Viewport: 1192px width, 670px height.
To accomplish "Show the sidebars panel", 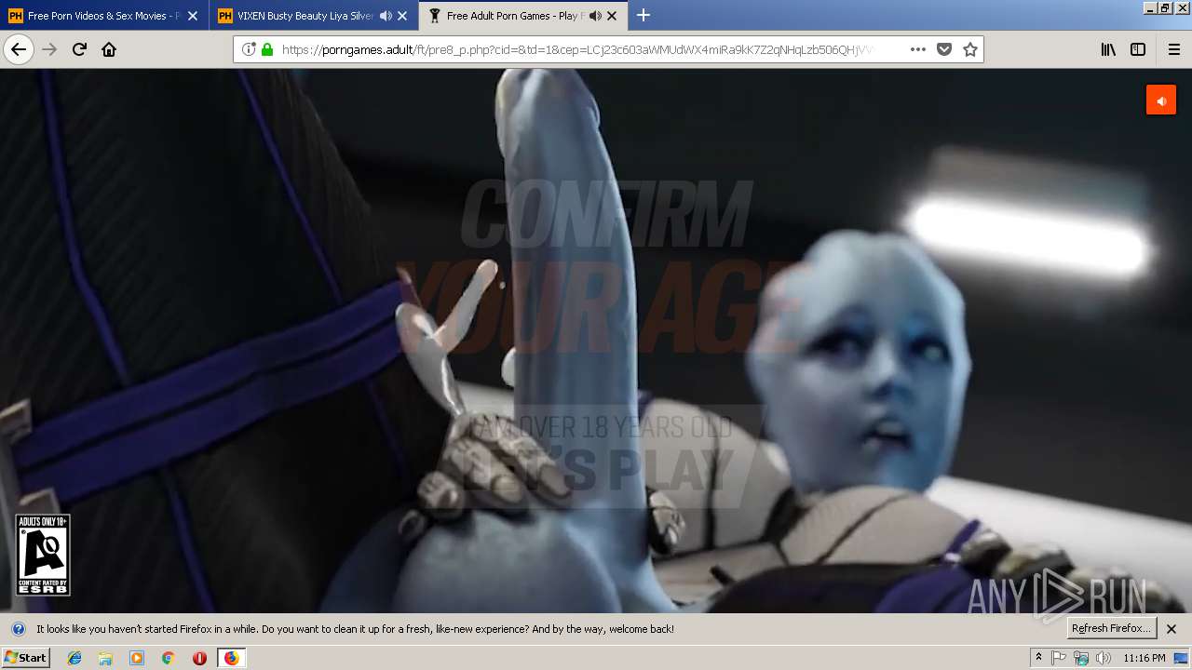I will pos(1138,49).
